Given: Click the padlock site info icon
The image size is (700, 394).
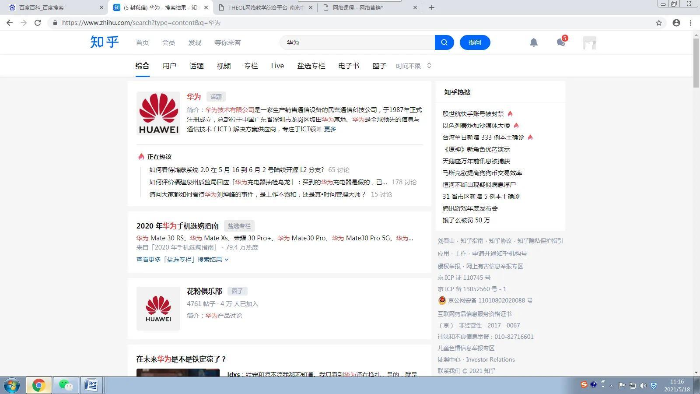Looking at the screenshot, I should click(x=55, y=23).
